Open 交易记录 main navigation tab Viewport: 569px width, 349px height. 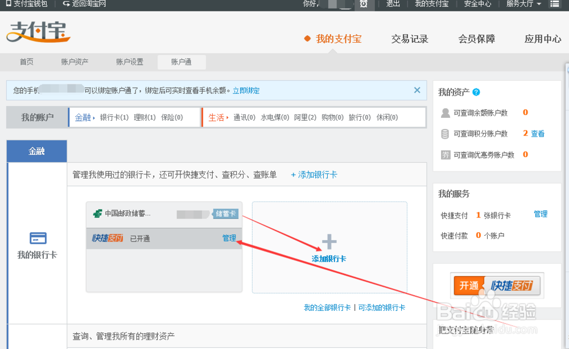pyautogui.click(x=410, y=39)
